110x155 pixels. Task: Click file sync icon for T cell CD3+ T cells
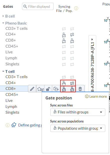coord(64,77)
